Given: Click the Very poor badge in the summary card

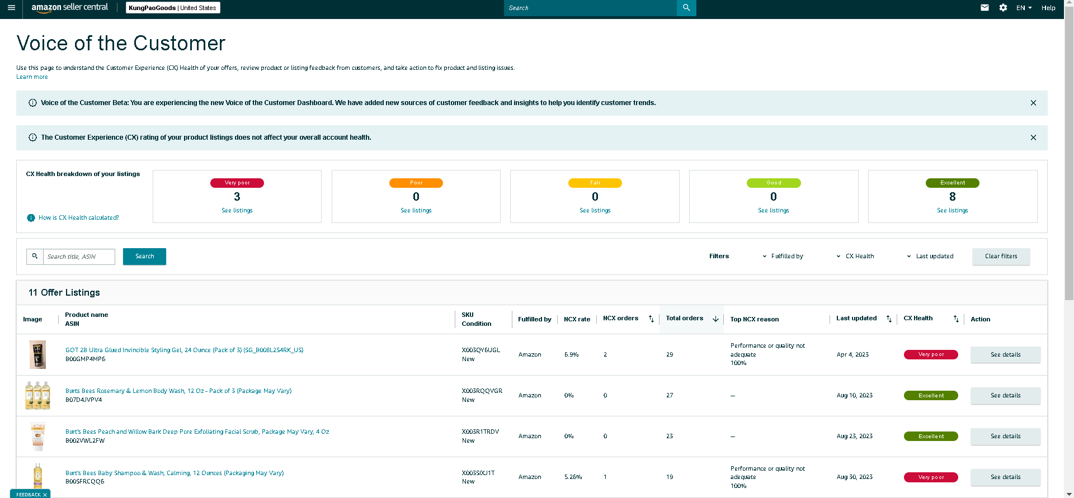Looking at the screenshot, I should pos(237,183).
